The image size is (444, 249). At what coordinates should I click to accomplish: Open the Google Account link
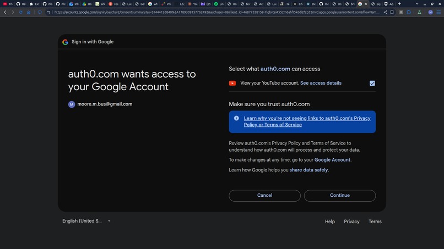pos(332,160)
